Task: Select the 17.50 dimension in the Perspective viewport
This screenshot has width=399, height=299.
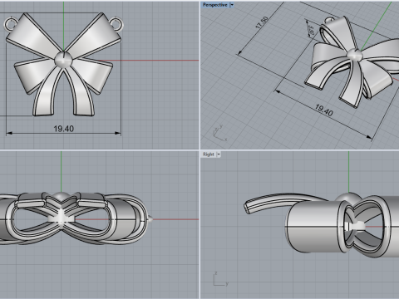Action: (x=262, y=23)
